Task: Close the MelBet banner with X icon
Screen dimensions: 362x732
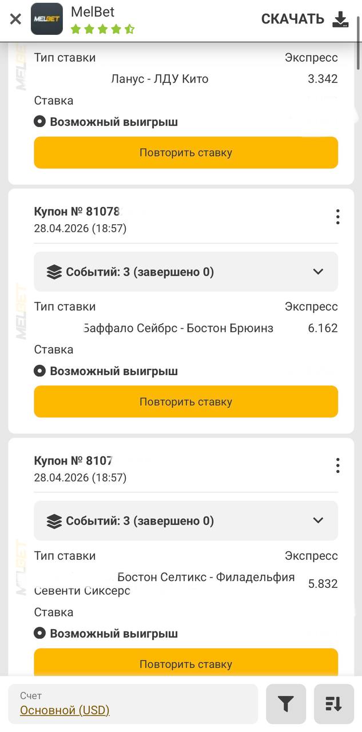Action: point(15,19)
